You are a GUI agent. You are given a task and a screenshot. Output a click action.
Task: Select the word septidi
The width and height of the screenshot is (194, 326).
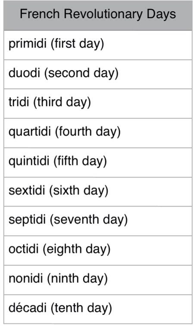coord(27,220)
